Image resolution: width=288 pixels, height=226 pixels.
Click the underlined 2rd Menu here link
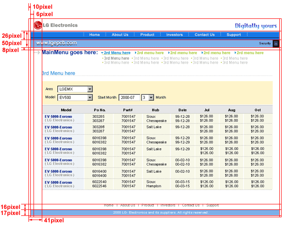click(x=117, y=53)
